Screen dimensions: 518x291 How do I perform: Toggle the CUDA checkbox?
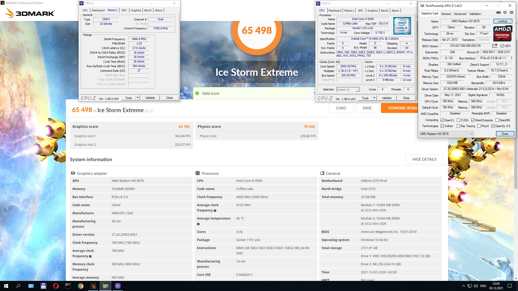pos(458,120)
